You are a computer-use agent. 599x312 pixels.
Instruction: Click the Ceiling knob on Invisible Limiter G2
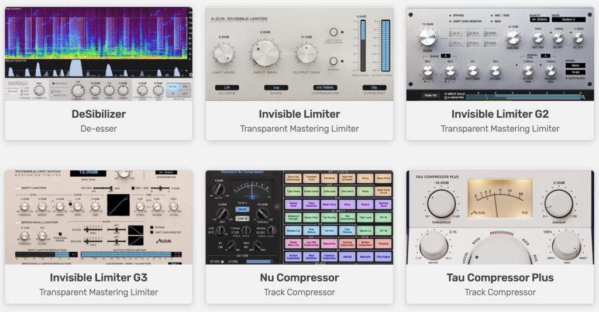[513, 38]
